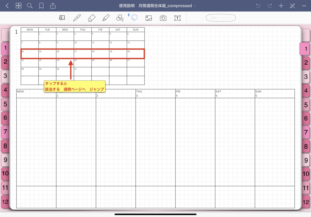Open the page thumbnails grid view
This screenshot has height=217, width=311.
tap(19, 6)
